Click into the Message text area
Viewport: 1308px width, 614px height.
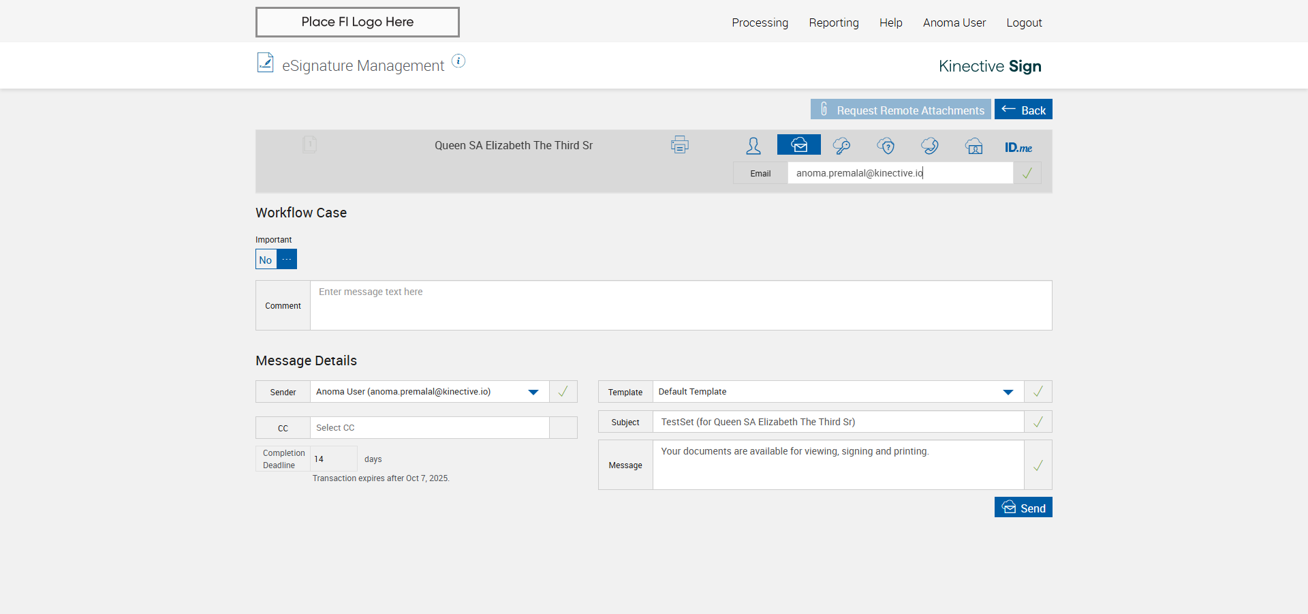[839, 465]
